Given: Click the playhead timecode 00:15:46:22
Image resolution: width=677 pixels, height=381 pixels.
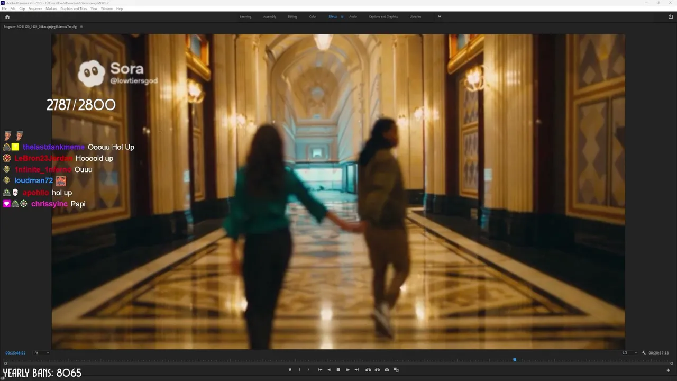Looking at the screenshot, I should click(x=15, y=353).
